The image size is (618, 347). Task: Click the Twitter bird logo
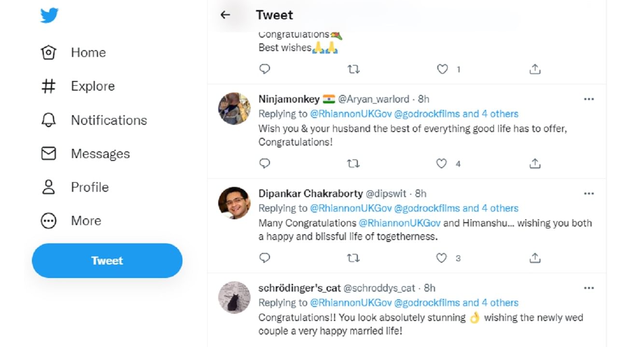click(49, 15)
